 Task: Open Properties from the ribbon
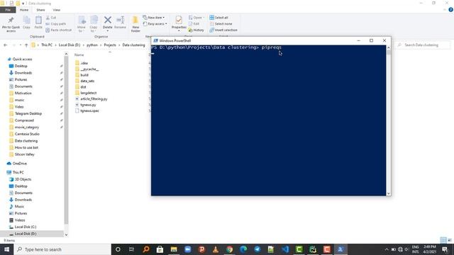179,23
